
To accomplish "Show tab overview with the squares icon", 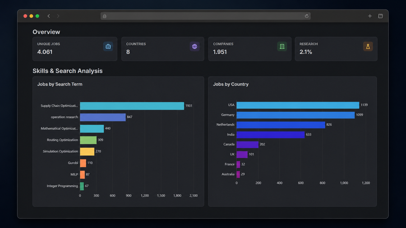I will click(x=380, y=16).
